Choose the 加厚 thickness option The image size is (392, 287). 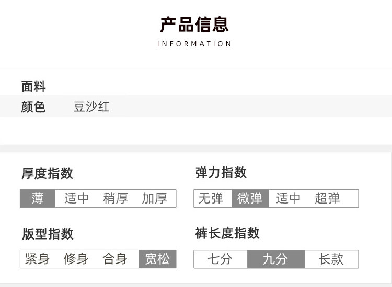[x=154, y=198]
